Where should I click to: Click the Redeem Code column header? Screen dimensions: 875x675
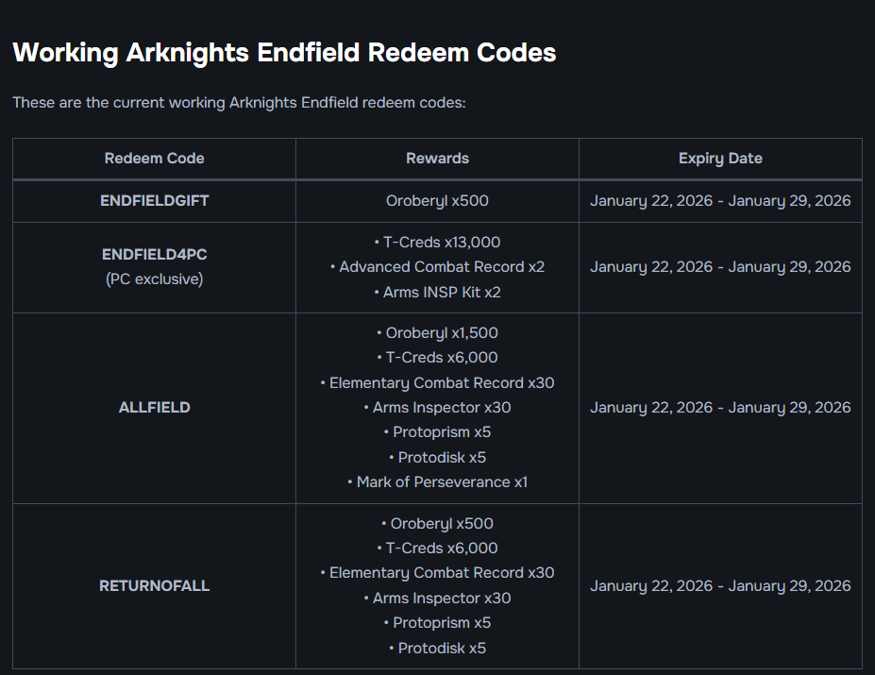pos(154,159)
